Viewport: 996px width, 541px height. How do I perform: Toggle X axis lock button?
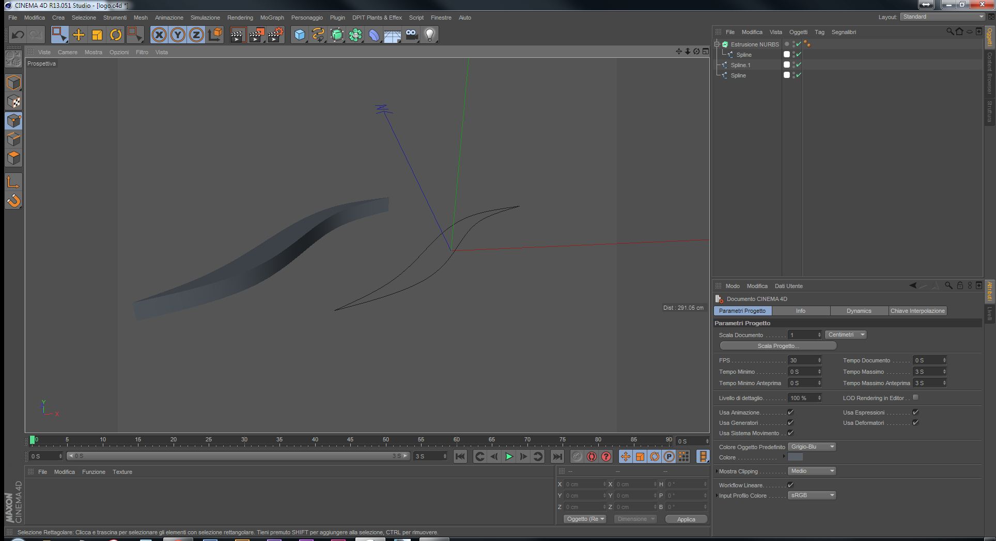(159, 35)
